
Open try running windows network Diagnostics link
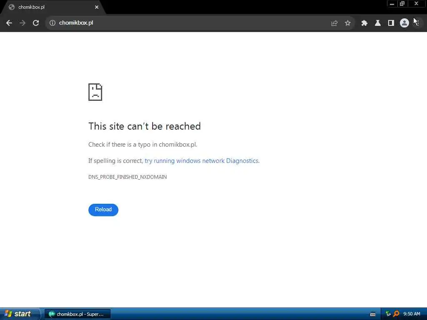click(201, 161)
